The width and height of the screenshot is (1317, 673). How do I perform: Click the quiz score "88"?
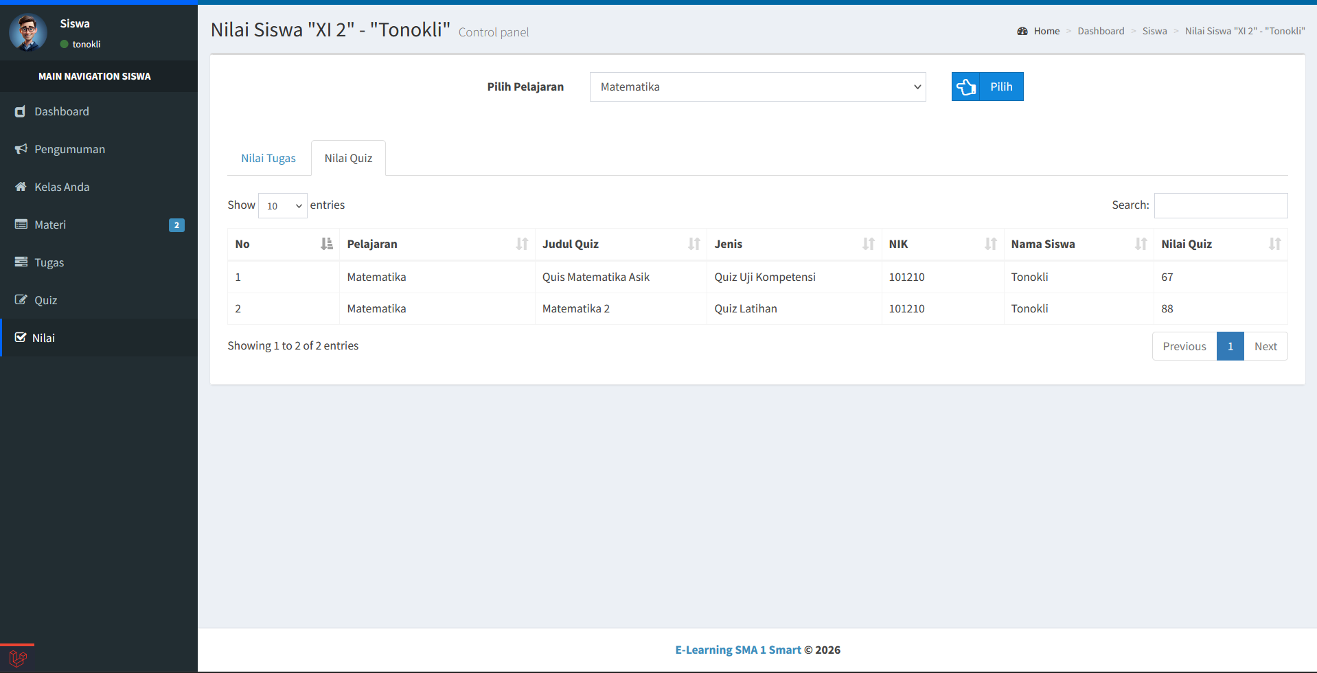tap(1167, 308)
